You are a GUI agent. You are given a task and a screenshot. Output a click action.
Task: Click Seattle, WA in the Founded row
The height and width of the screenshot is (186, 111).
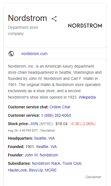click(46, 147)
